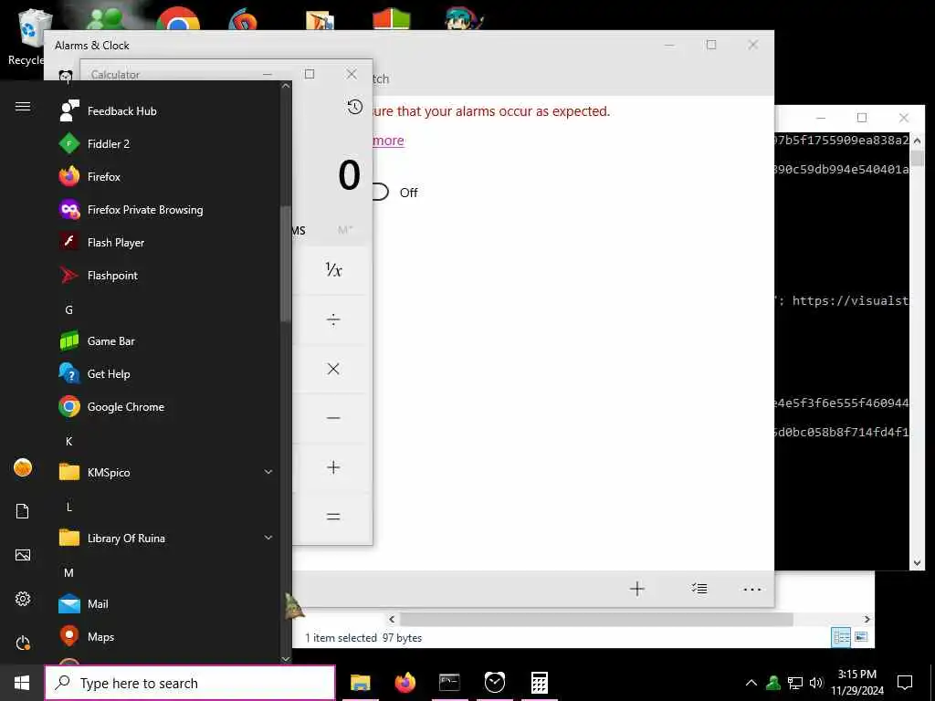Open Get Help app
Screen dimensions: 935x701
[167, 373]
